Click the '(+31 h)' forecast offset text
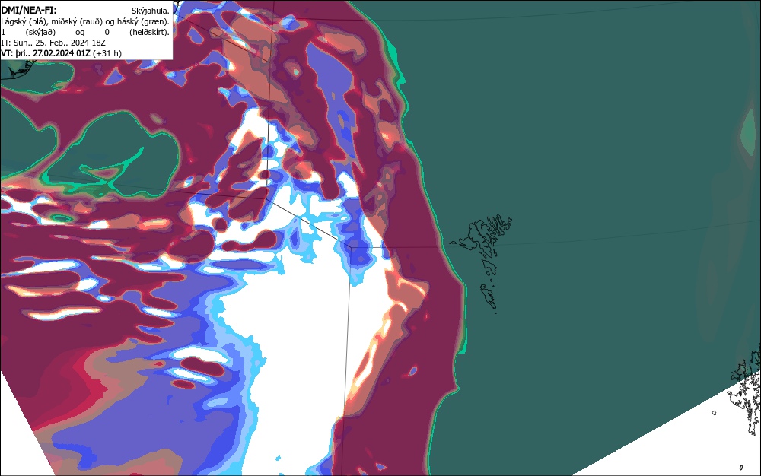The width and height of the screenshot is (761, 476). (107, 53)
